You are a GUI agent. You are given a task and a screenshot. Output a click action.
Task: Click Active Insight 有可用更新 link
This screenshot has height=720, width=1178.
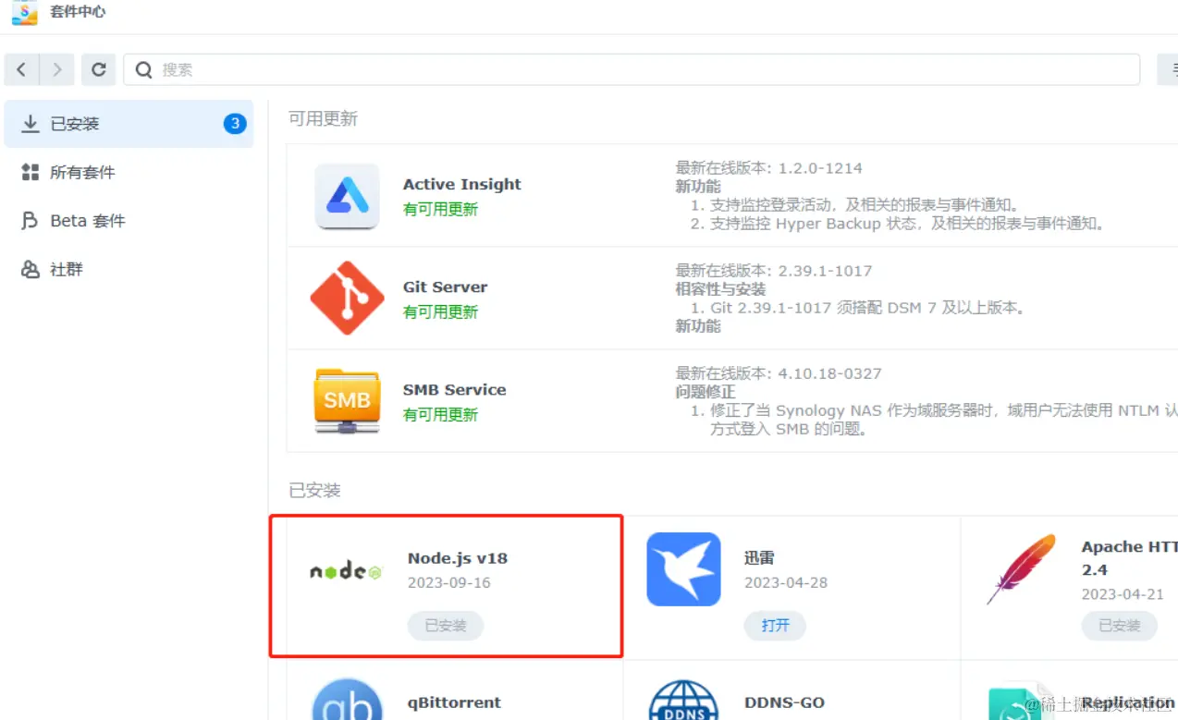coord(440,210)
